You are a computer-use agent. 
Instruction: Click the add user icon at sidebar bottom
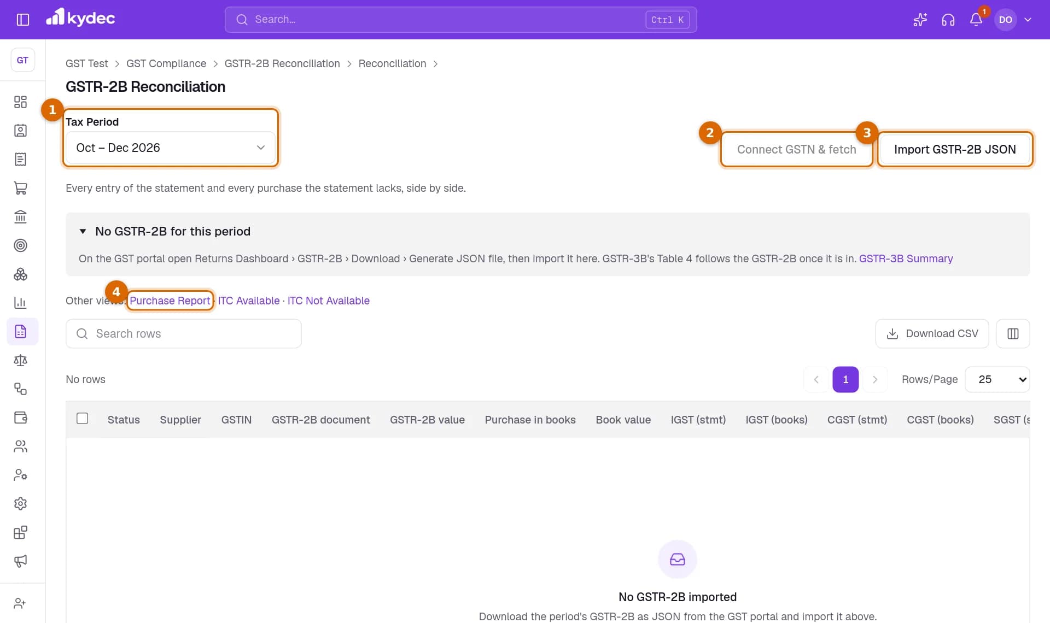(20, 603)
